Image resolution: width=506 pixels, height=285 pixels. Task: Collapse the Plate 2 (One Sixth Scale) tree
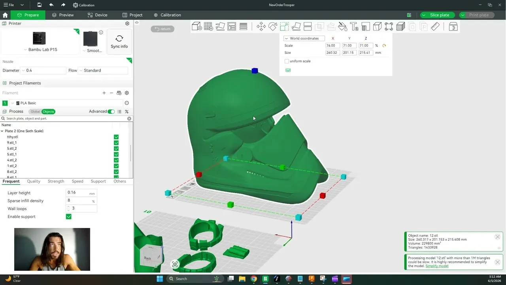click(x=2, y=131)
